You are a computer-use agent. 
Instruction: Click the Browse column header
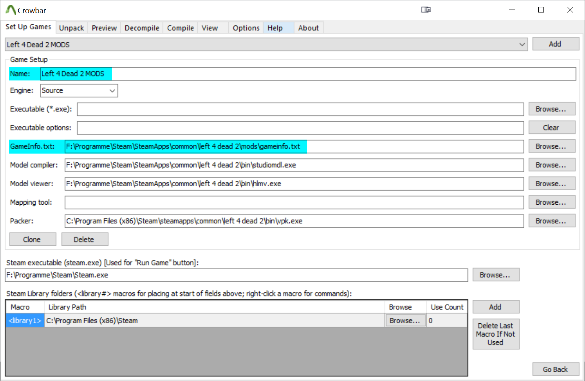coord(406,307)
